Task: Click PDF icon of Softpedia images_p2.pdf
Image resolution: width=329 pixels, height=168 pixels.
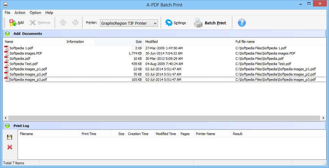Action: (7, 74)
